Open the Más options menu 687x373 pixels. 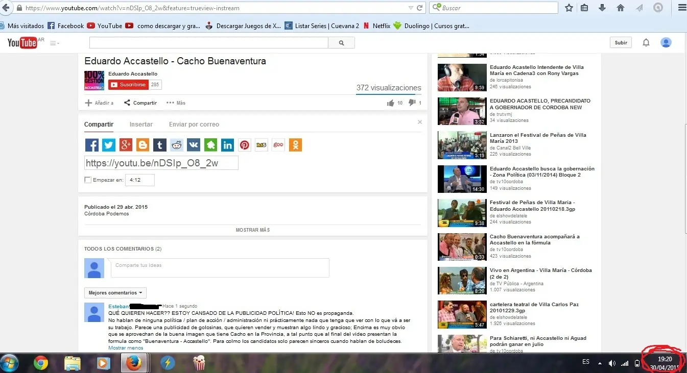176,103
